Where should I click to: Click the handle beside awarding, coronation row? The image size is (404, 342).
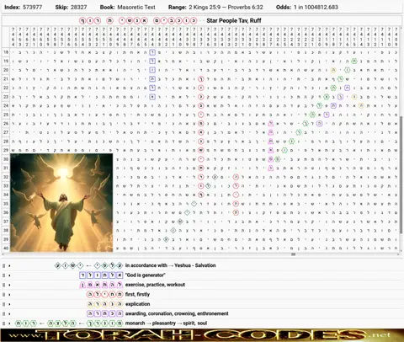click(4, 313)
